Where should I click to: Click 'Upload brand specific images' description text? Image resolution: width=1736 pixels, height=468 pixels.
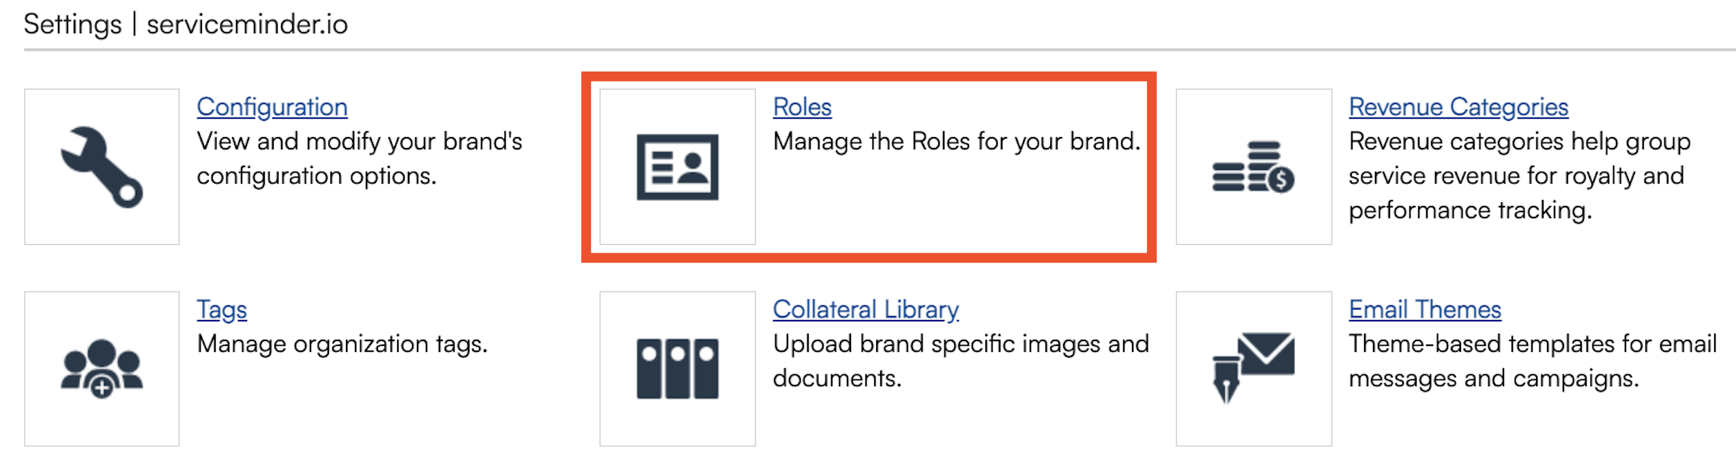click(x=960, y=344)
